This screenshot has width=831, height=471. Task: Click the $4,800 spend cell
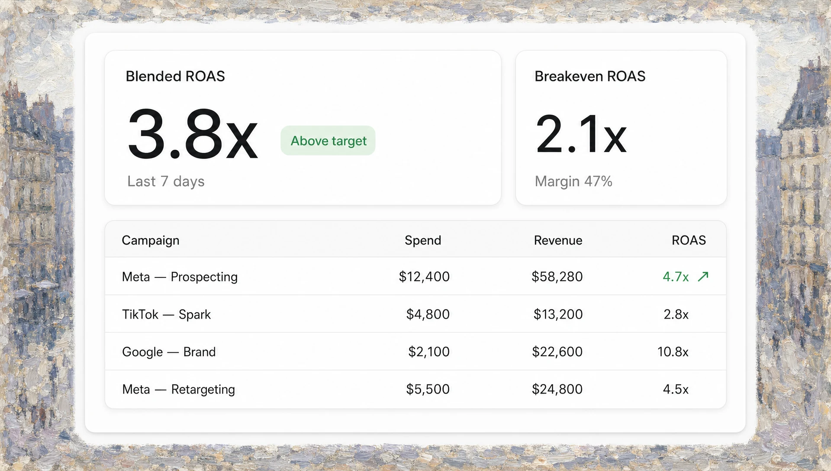tap(428, 314)
